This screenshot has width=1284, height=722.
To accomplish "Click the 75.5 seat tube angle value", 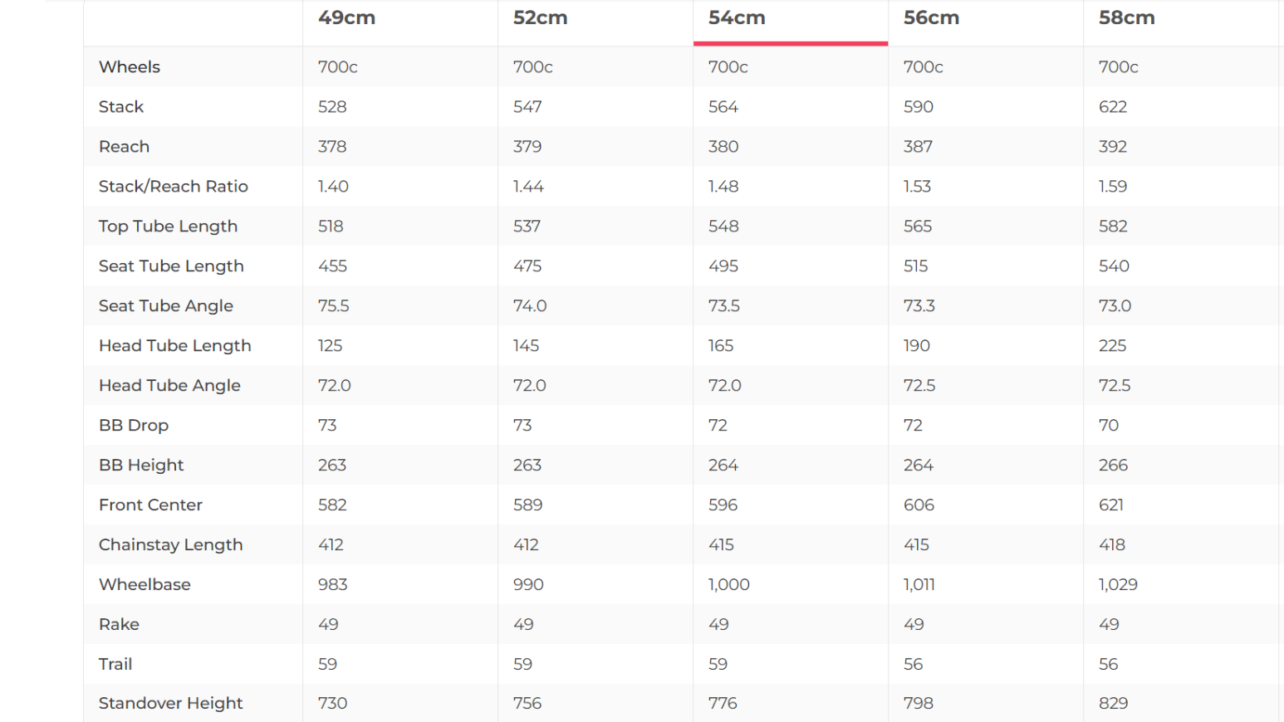I will [334, 306].
